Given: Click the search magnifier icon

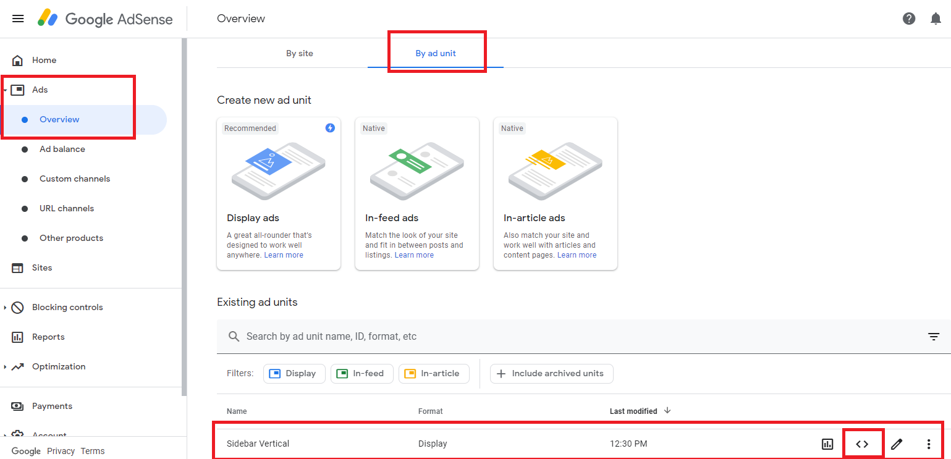Looking at the screenshot, I should tap(234, 337).
